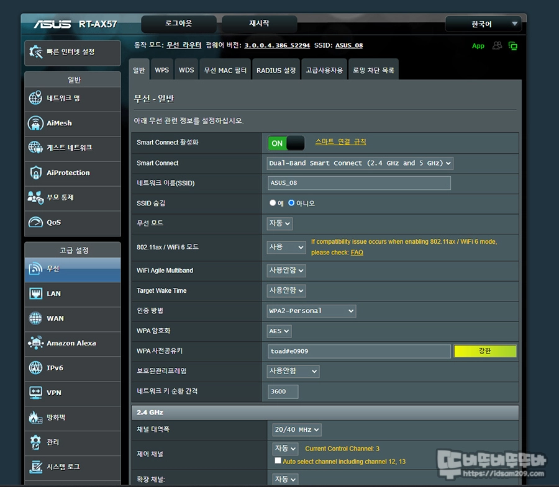The width and height of the screenshot is (559, 487).
Task: Open the AiProtection shield icon
Action: pos(35,172)
